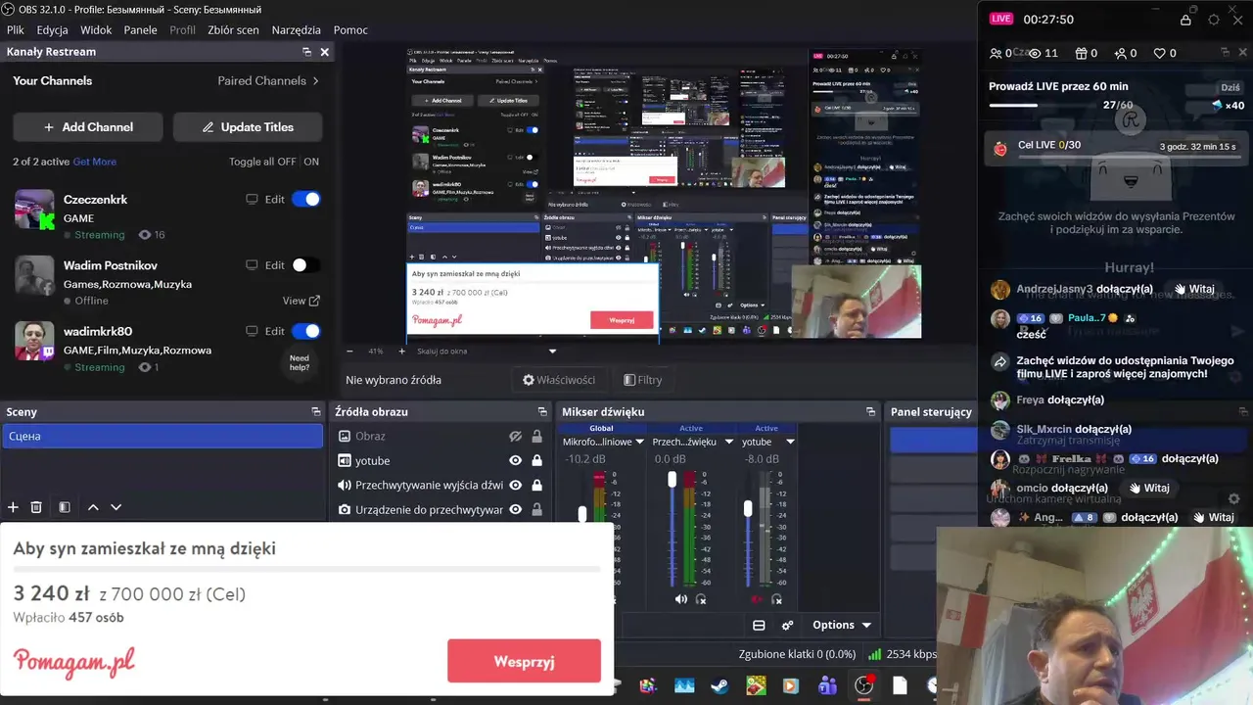Undock the Źródła obrazu panel
Viewport: 1253px width, 705px height.
[542, 412]
